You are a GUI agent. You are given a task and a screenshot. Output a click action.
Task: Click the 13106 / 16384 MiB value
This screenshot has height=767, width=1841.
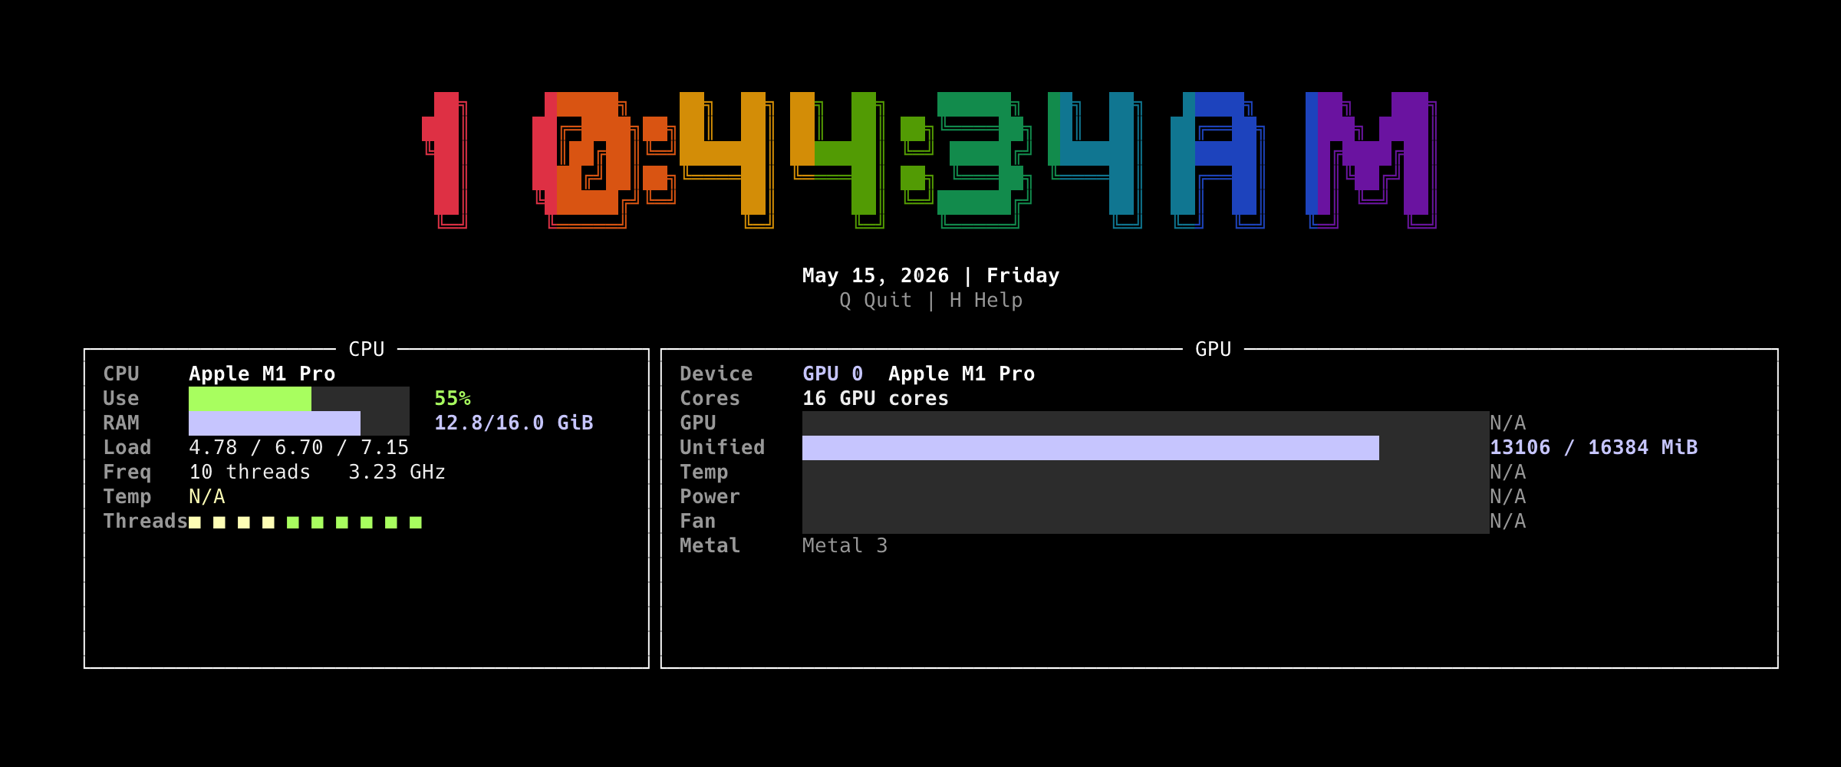[1594, 447]
